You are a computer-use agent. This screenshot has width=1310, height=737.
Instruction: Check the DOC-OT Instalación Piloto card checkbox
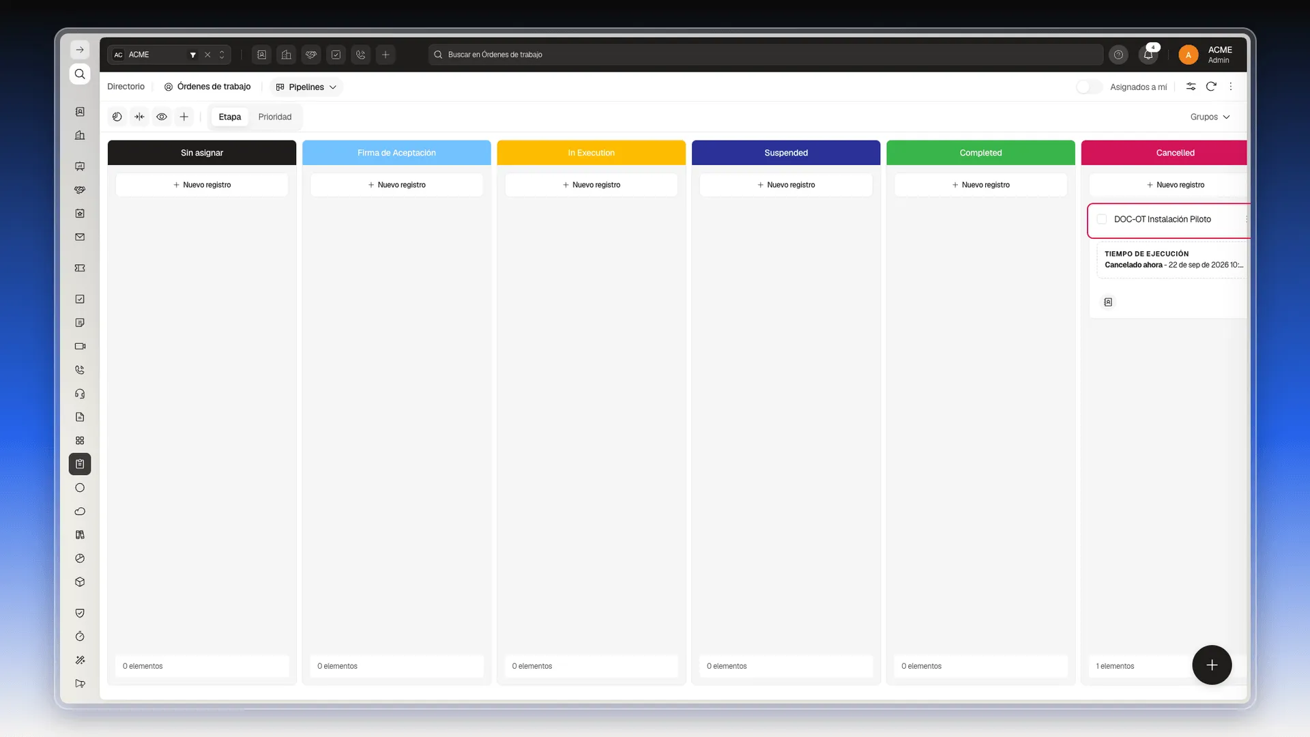coord(1101,219)
